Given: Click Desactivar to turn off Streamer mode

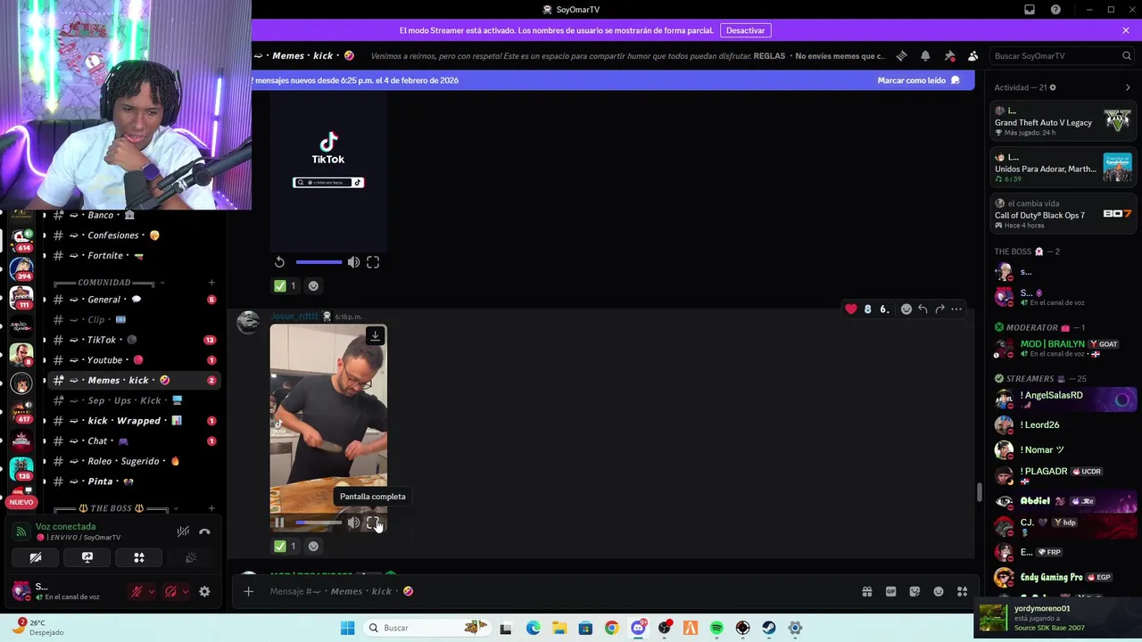Looking at the screenshot, I should 745,30.
